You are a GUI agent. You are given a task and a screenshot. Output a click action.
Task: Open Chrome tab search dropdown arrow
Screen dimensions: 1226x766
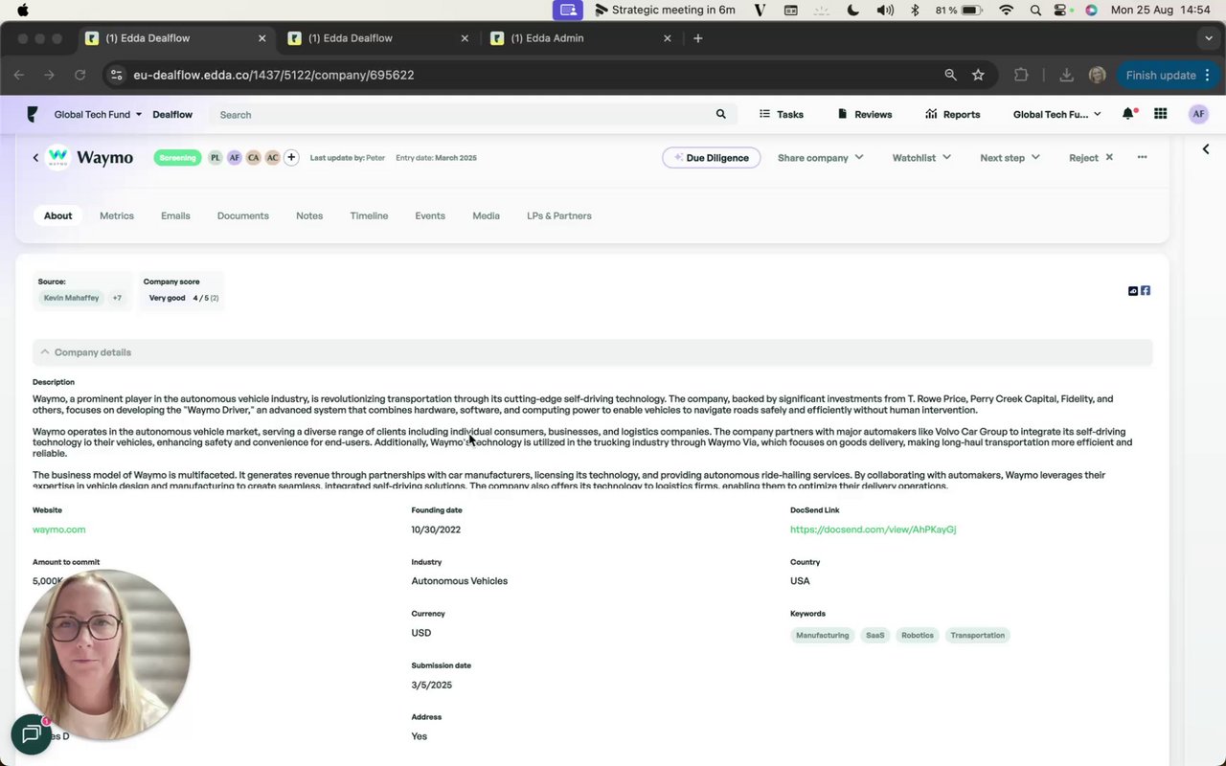(x=1209, y=38)
